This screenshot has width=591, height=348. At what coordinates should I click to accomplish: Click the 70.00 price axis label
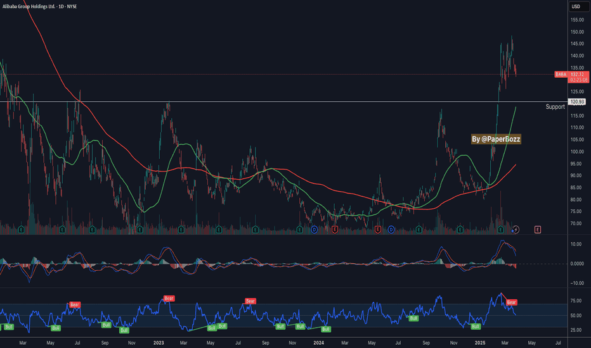point(577,223)
